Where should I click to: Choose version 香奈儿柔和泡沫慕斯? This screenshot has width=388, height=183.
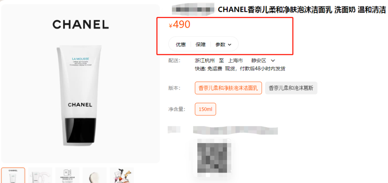(291, 88)
